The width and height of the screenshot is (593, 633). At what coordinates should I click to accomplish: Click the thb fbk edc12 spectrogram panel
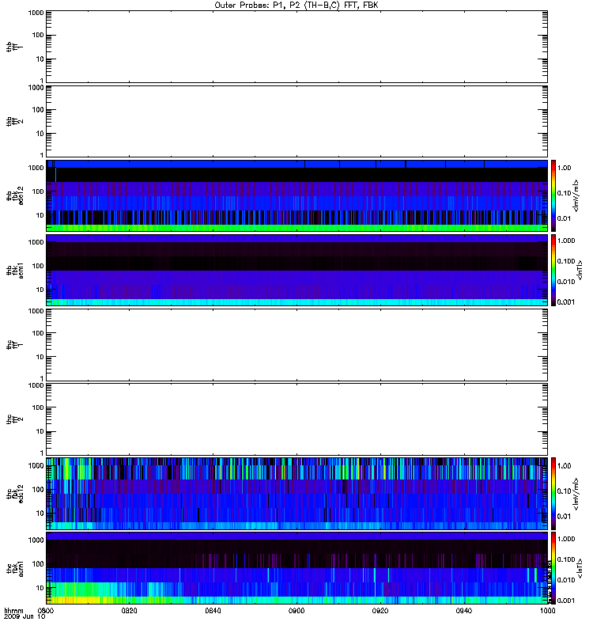(x=296, y=195)
